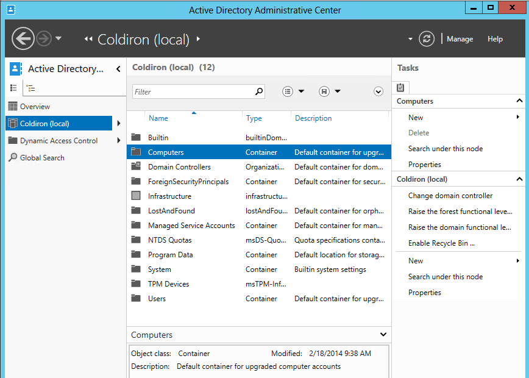The width and height of the screenshot is (529, 378).
Task: Click the Overview grid icon
Action: 13,106
